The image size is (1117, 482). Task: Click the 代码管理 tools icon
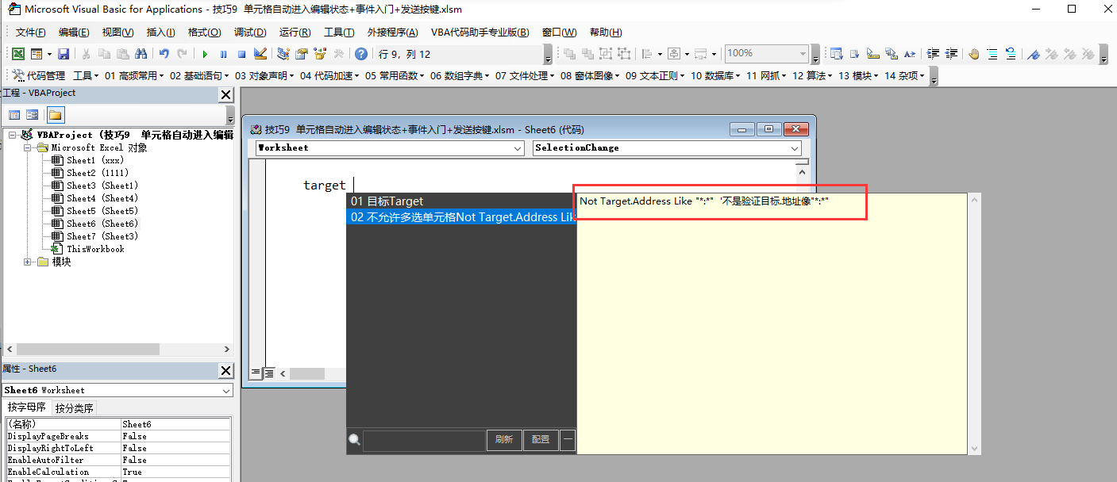[18, 76]
